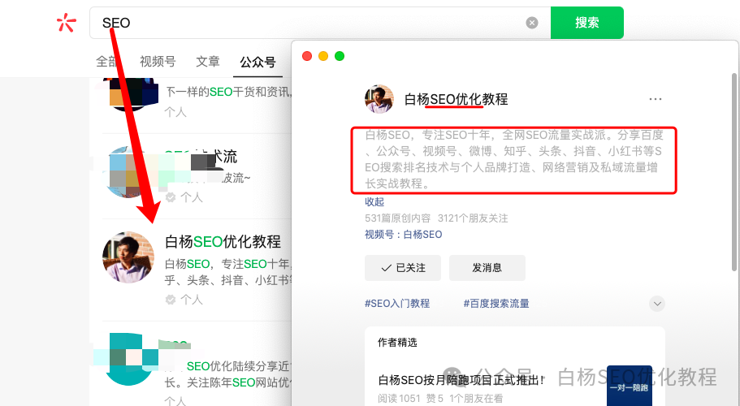This screenshot has width=740, height=406.
Task: Switch to the 视频号 tab
Action: [158, 62]
